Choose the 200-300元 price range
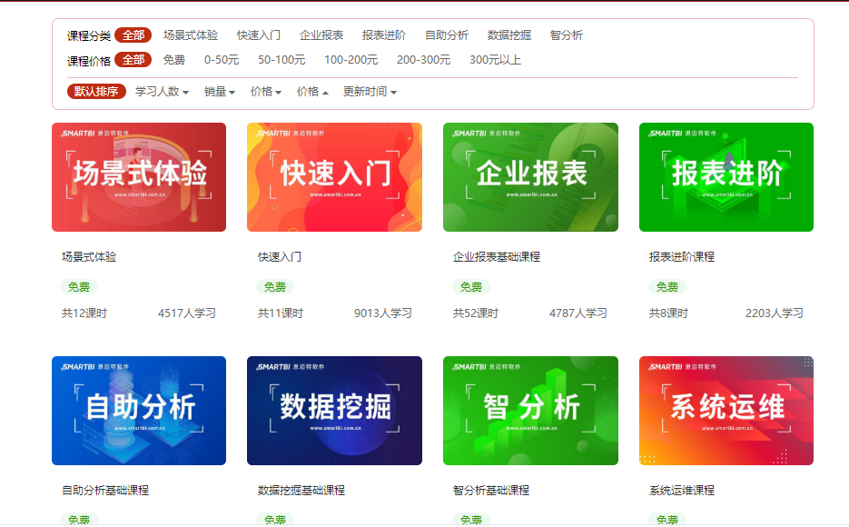849x527 pixels. [423, 60]
